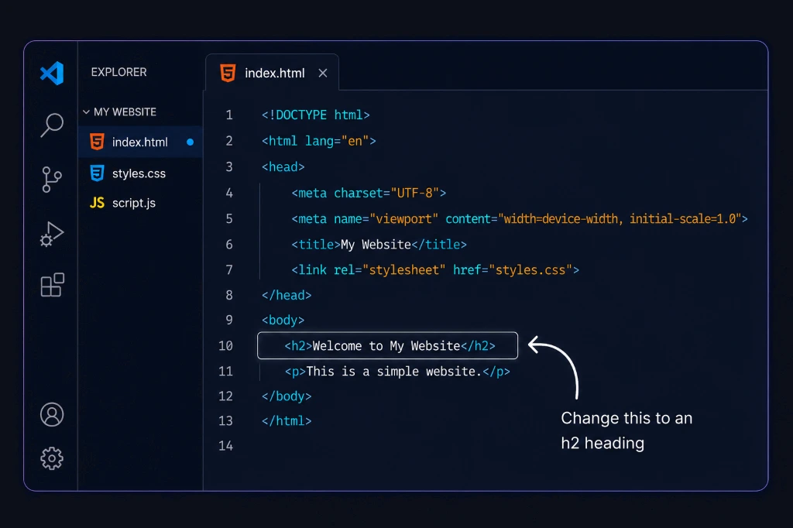793x528 pixels.
Task: Click JS icon beside script.js
Action: [x=97, y=203]
